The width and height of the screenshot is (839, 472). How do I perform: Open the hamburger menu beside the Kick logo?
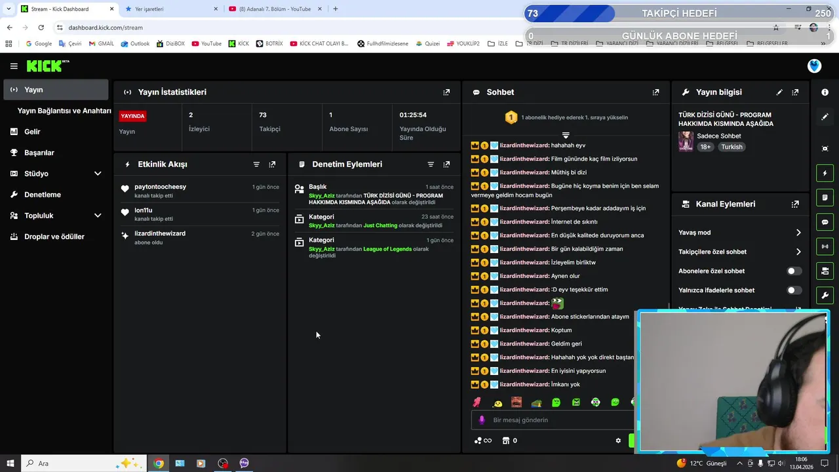pyautogui.click(x=14, y=66)
